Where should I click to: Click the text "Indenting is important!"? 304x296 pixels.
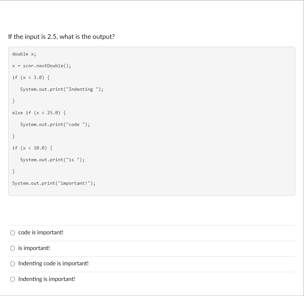pos(46,279)
